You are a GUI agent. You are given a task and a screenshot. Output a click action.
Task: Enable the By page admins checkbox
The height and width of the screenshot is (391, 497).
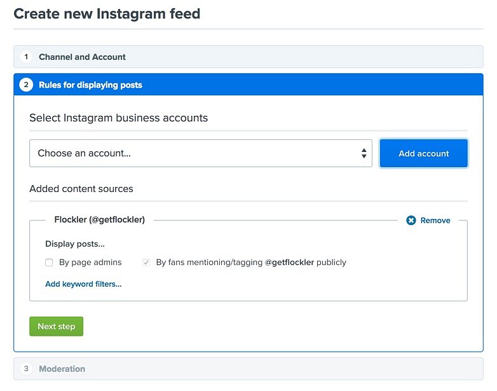(49, 263)
